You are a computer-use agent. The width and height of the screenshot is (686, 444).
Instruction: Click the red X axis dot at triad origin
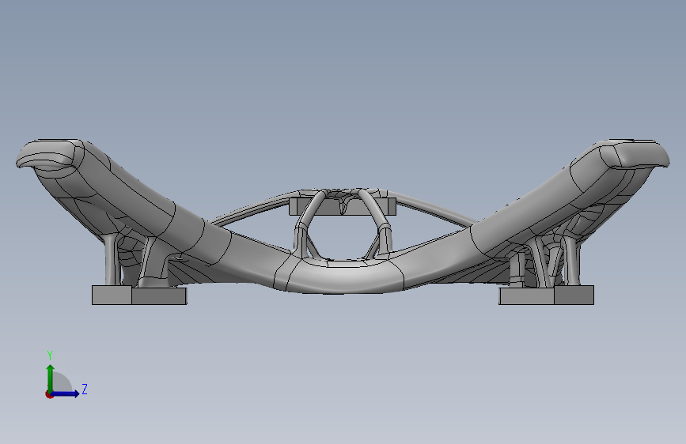pyautogui.click(x=49, y=394)
